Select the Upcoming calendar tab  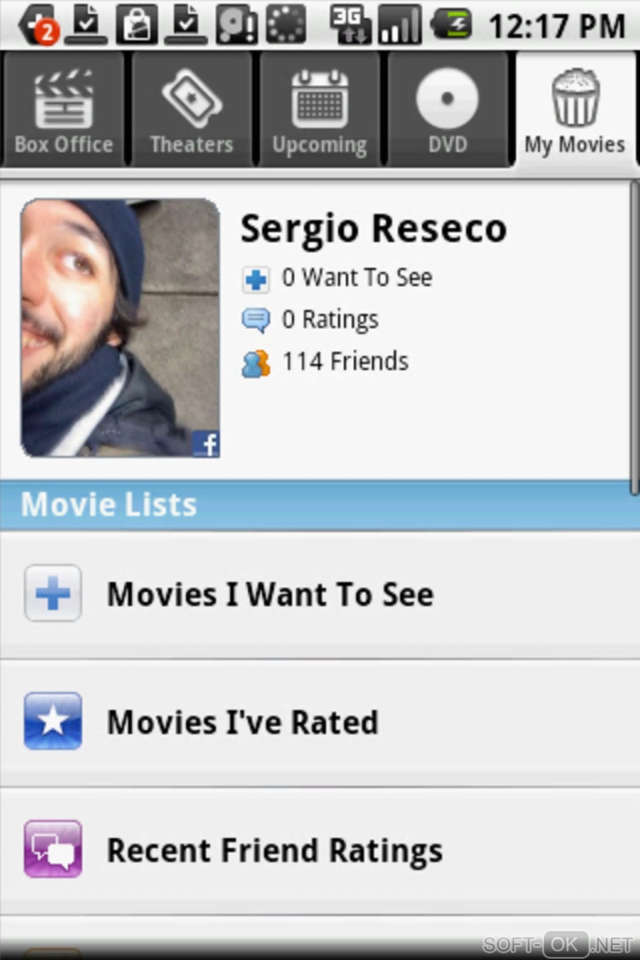click(319, 110)
